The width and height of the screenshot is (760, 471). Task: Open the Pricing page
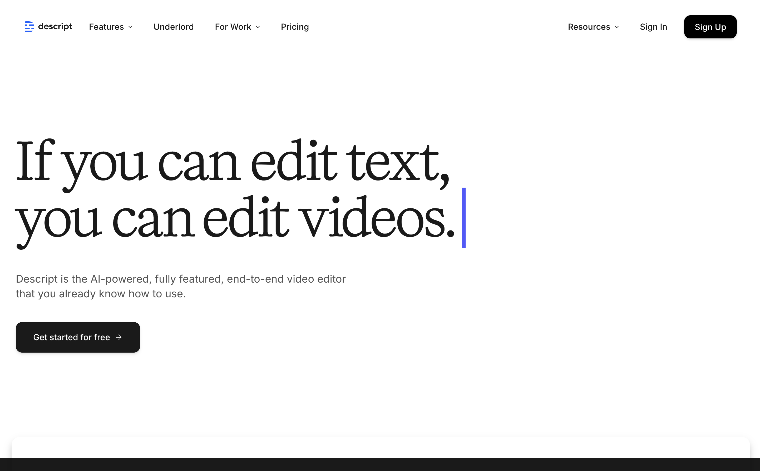pyautogui.click(x=295, y=27)
